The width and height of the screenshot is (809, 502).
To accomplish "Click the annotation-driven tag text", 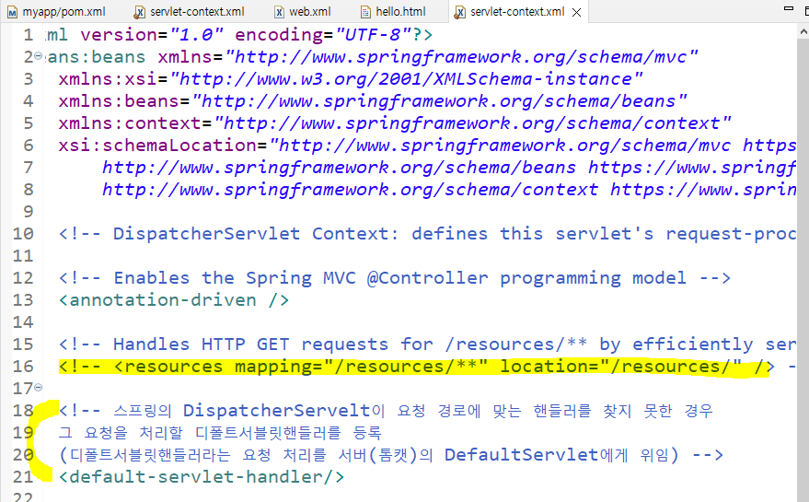I will click(x=173, y=300).
